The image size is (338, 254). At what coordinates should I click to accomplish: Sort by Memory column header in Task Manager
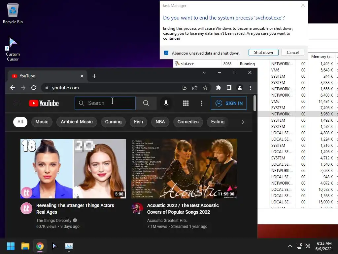[x=322, y=57]
